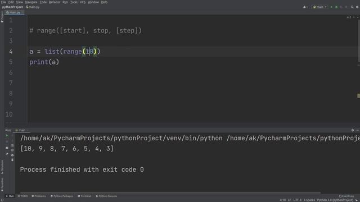Click pythonProject breadcrumb in navigation bar
This screenshot has width=360, height=202.
pos(12,7)
